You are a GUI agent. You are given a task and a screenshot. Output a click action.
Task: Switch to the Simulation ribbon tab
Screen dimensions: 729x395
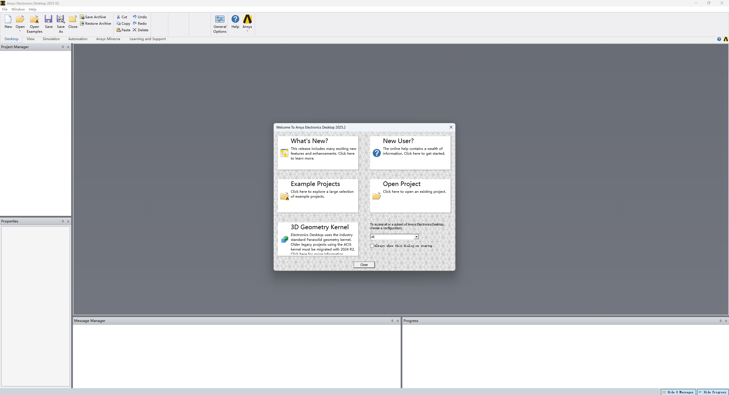click(51, 39)
